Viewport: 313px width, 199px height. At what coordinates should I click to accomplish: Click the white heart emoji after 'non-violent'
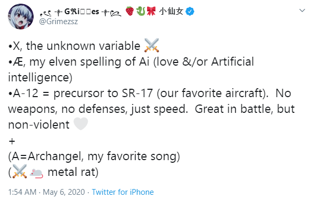[81, 124]
